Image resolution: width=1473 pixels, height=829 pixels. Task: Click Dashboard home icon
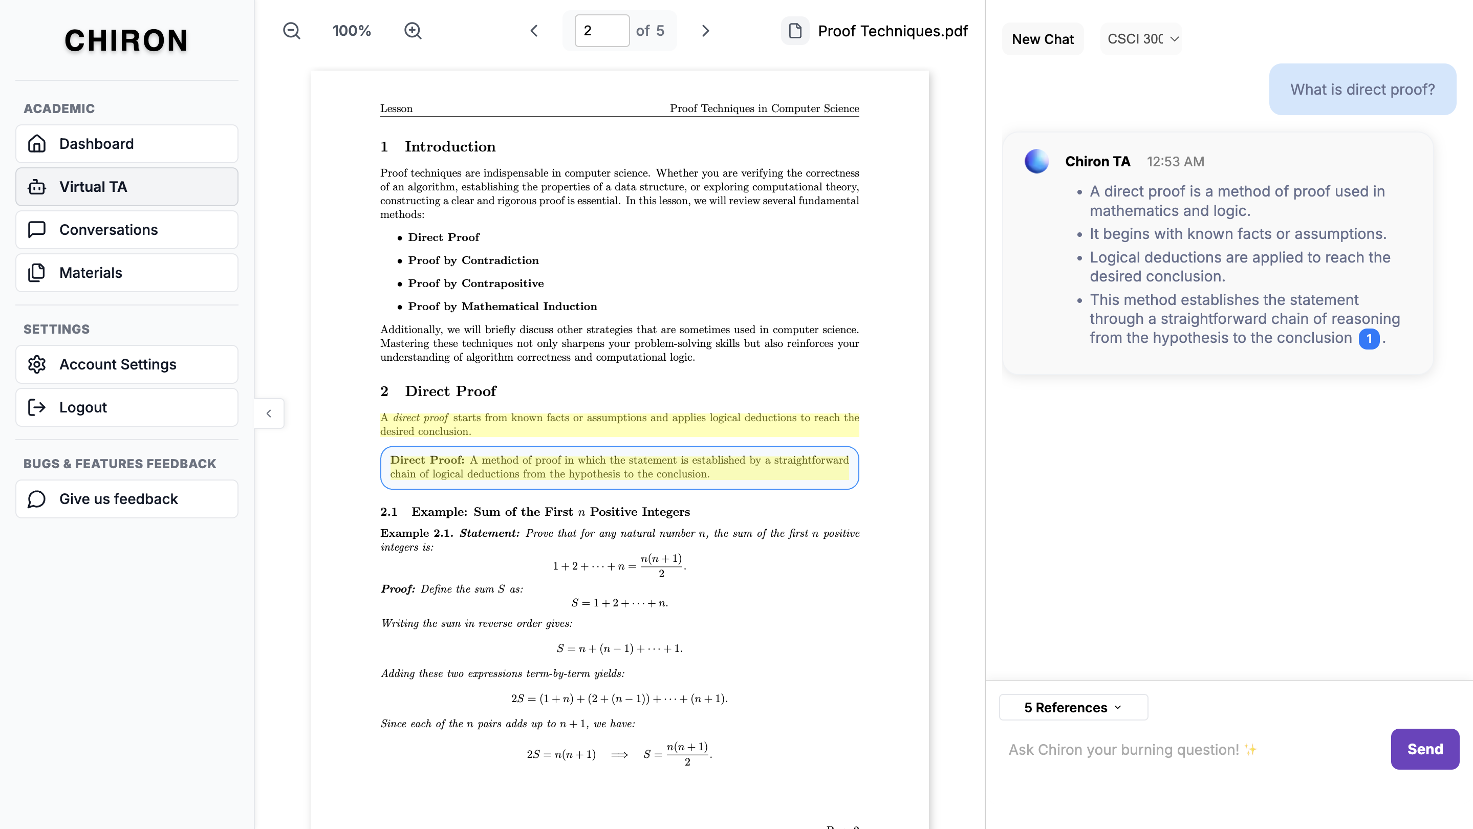[x=37, y=144]
